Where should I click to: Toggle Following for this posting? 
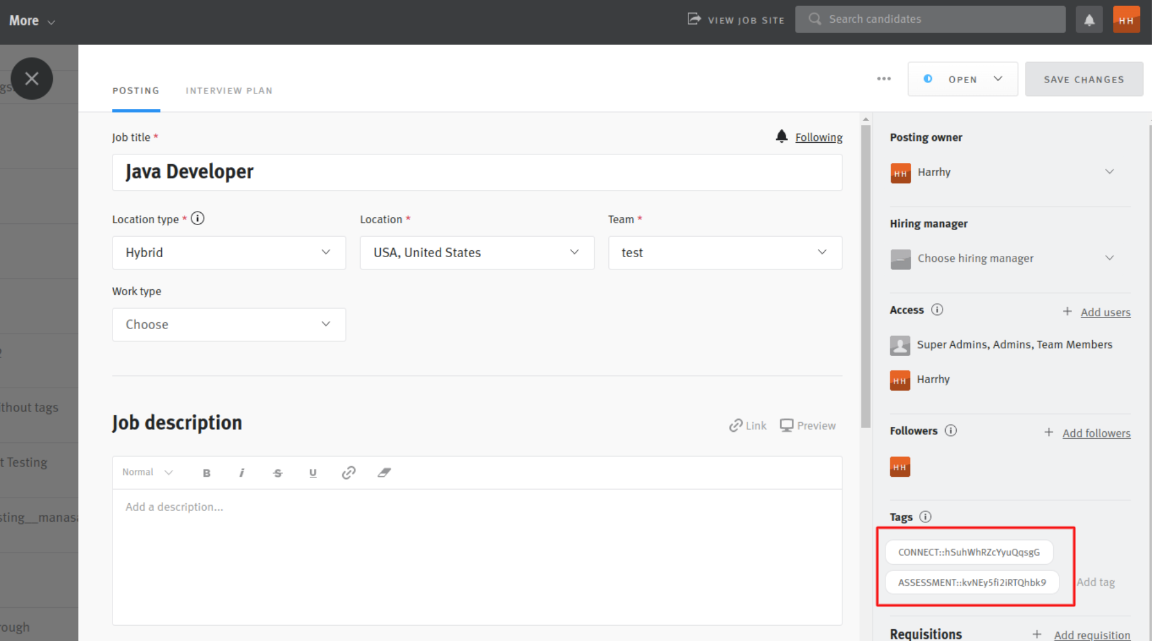(819, 137)
